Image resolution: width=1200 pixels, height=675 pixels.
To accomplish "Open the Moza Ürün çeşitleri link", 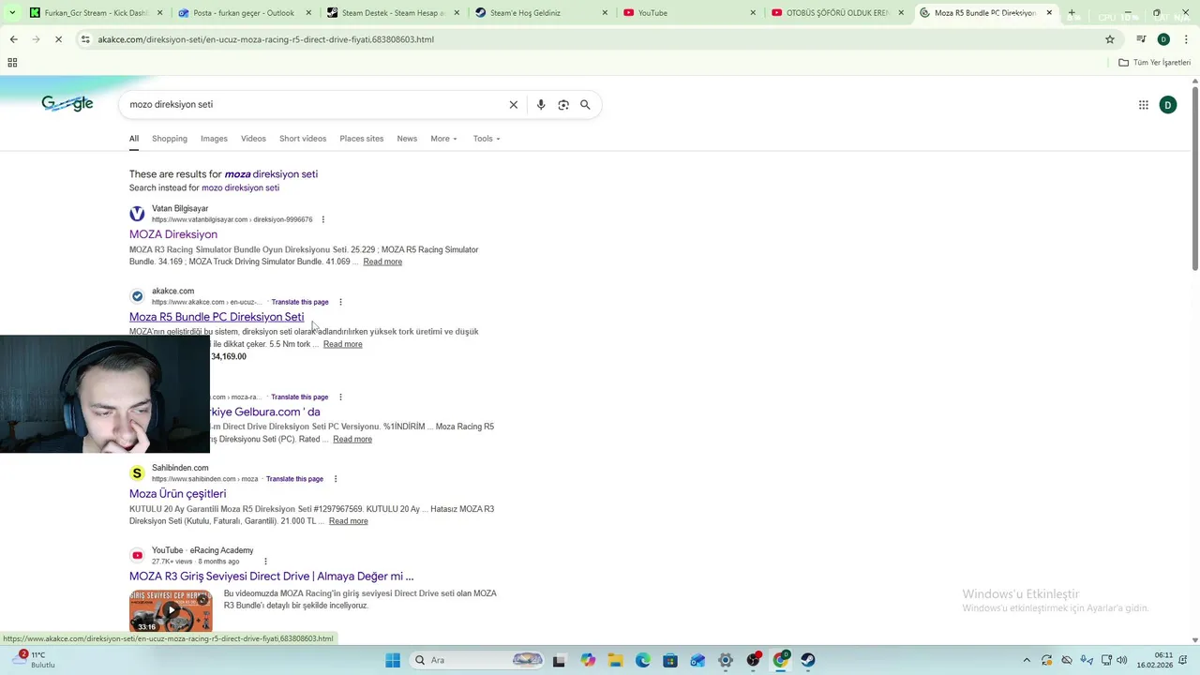I will point(178,494).
